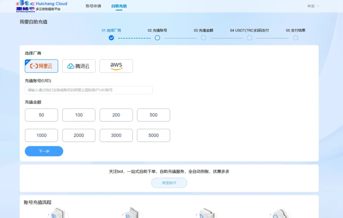
Task: Switch to the 自助充值 tab
Action: coord(119,6)
